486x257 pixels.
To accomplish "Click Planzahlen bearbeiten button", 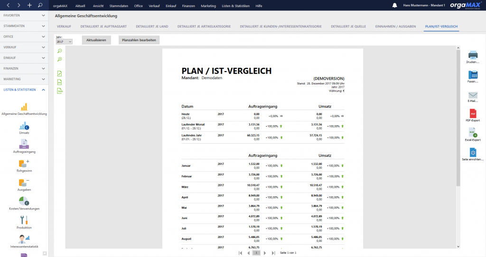I will point(139,40).
